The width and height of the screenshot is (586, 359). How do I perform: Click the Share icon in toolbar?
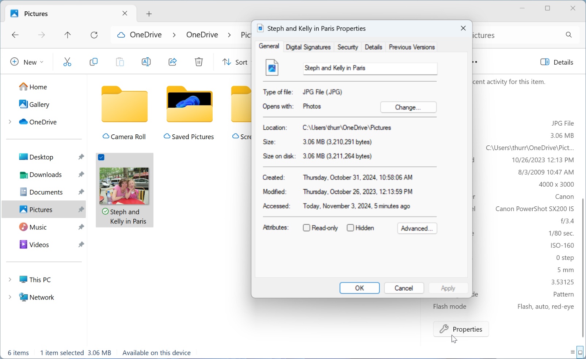tap(172, 62)
